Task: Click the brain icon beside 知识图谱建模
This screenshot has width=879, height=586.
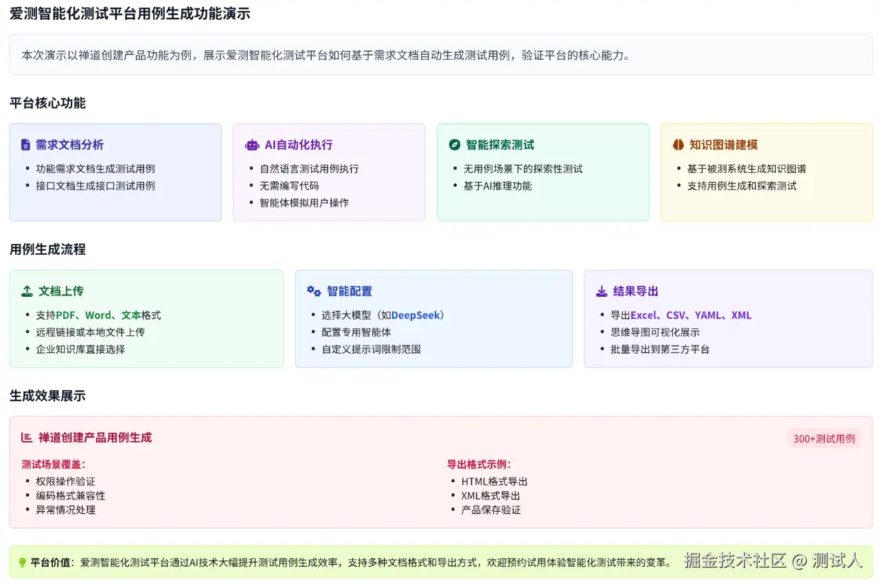Action: [678, 145]
